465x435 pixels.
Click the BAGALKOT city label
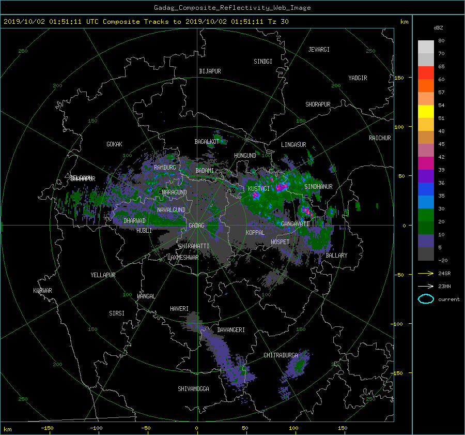[207, 142]
